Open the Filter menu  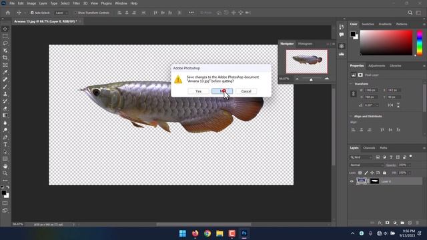point(76,3)
